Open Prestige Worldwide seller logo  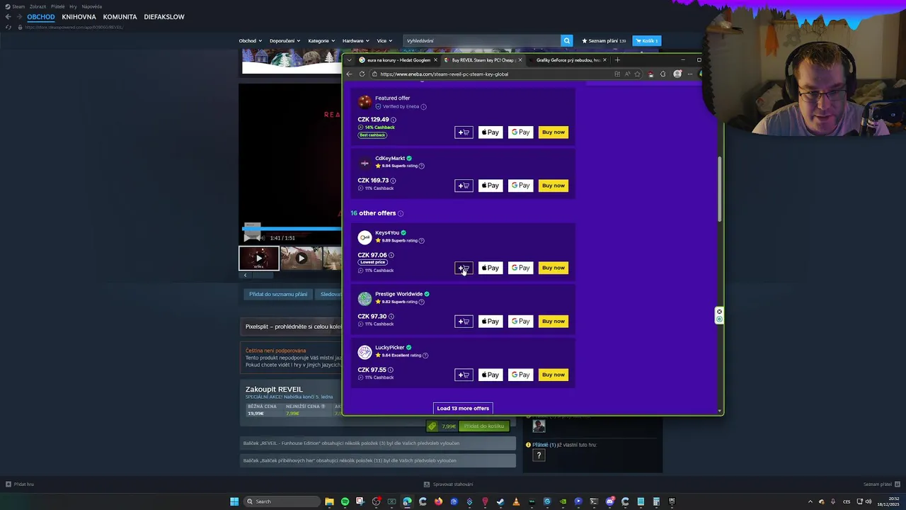tap(365, 298)
